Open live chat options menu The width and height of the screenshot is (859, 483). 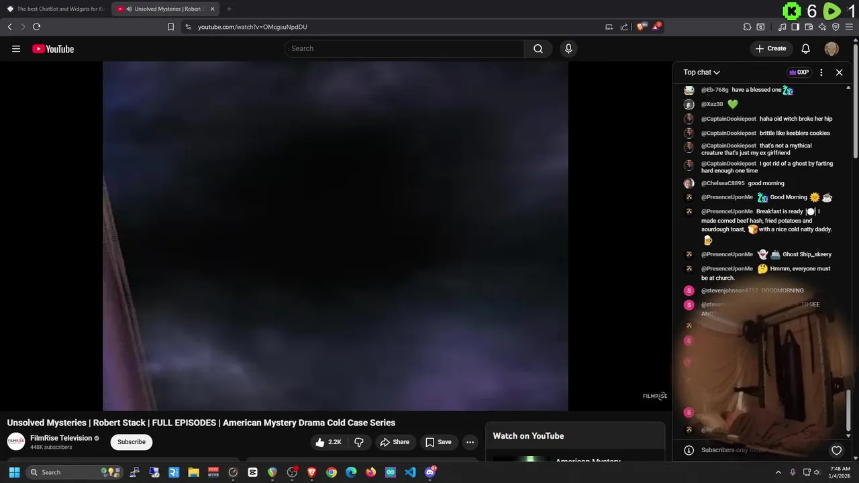821,72
